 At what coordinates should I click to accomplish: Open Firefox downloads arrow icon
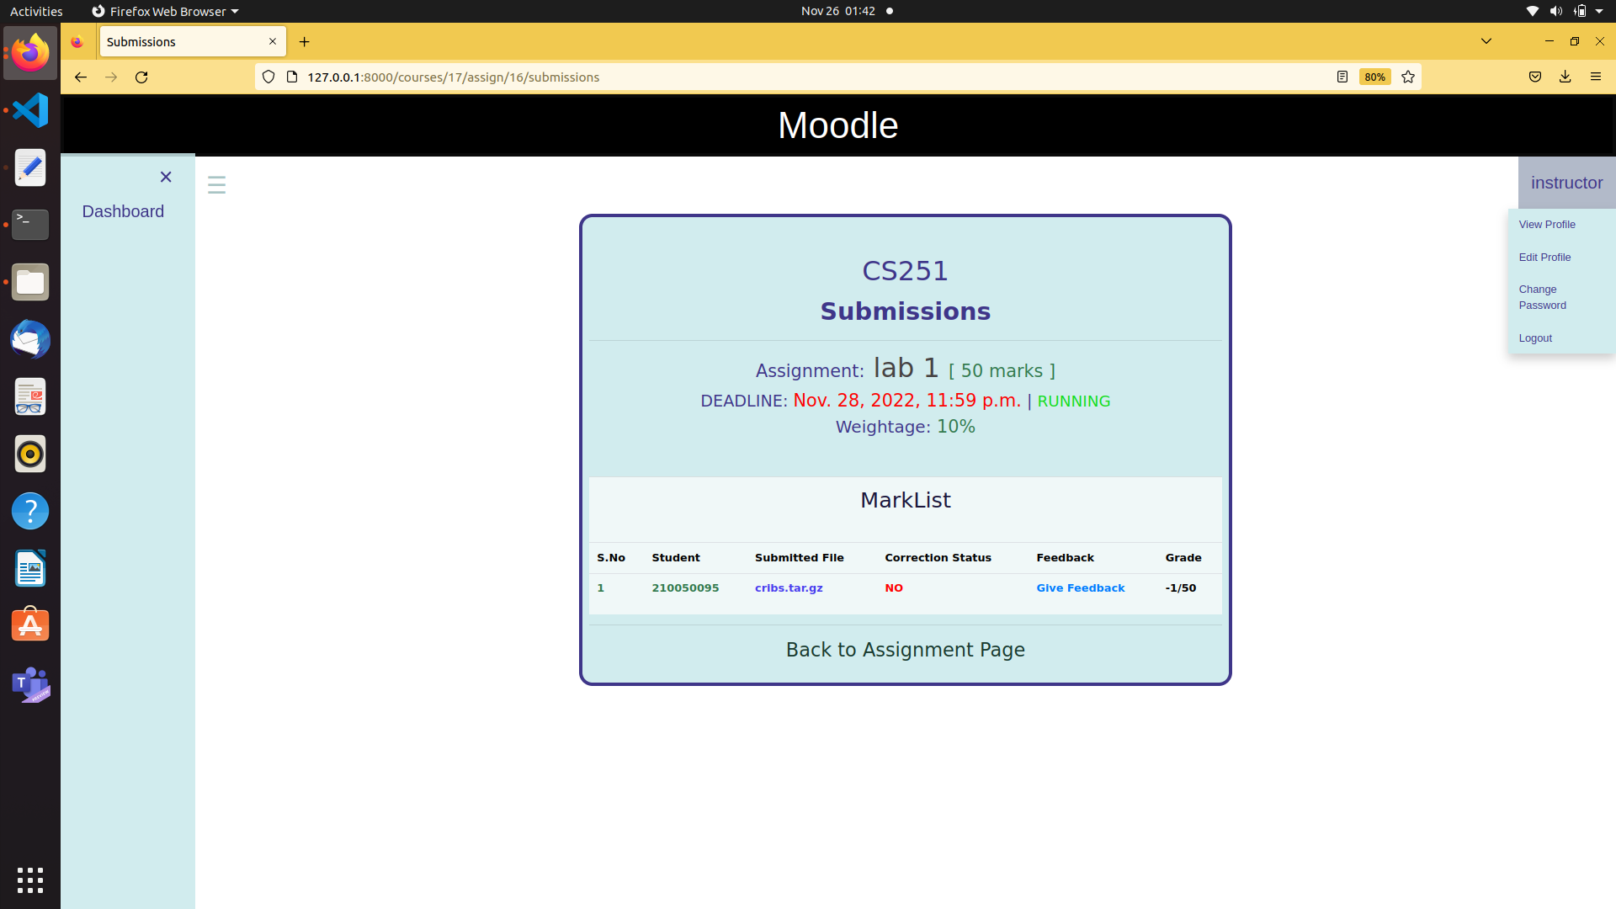coord(1565,77)
